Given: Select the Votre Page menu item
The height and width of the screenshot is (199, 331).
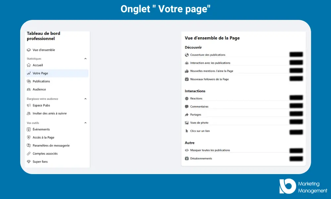Looking at the screenshot, I should 57,73.
